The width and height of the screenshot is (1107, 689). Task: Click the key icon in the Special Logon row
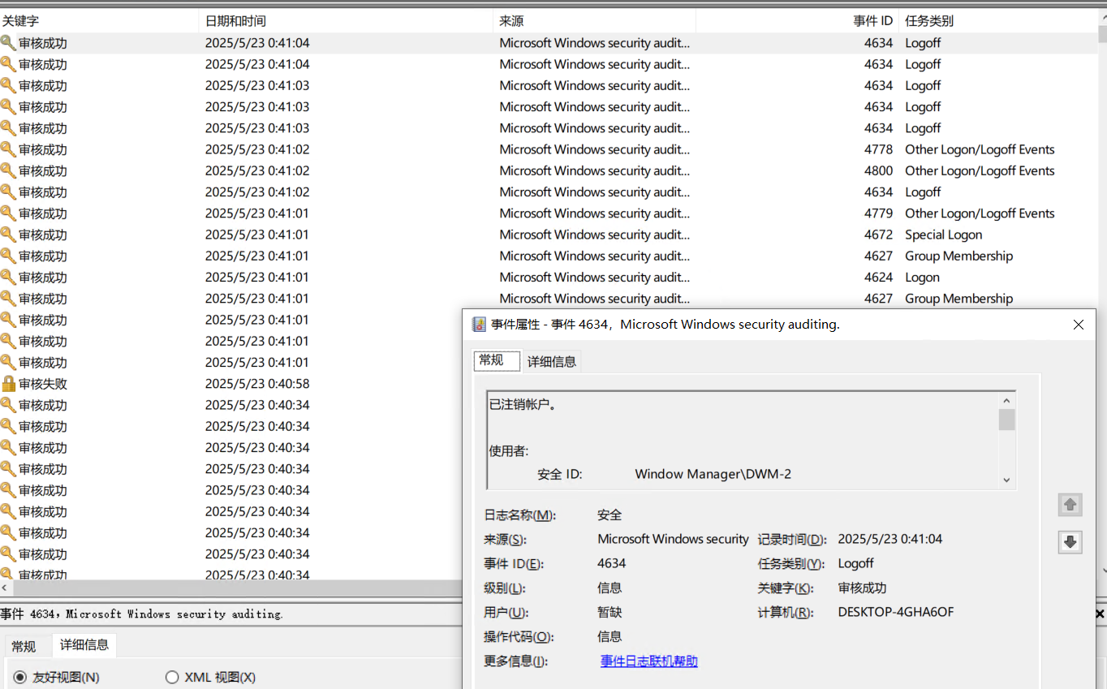coord(8,235)
